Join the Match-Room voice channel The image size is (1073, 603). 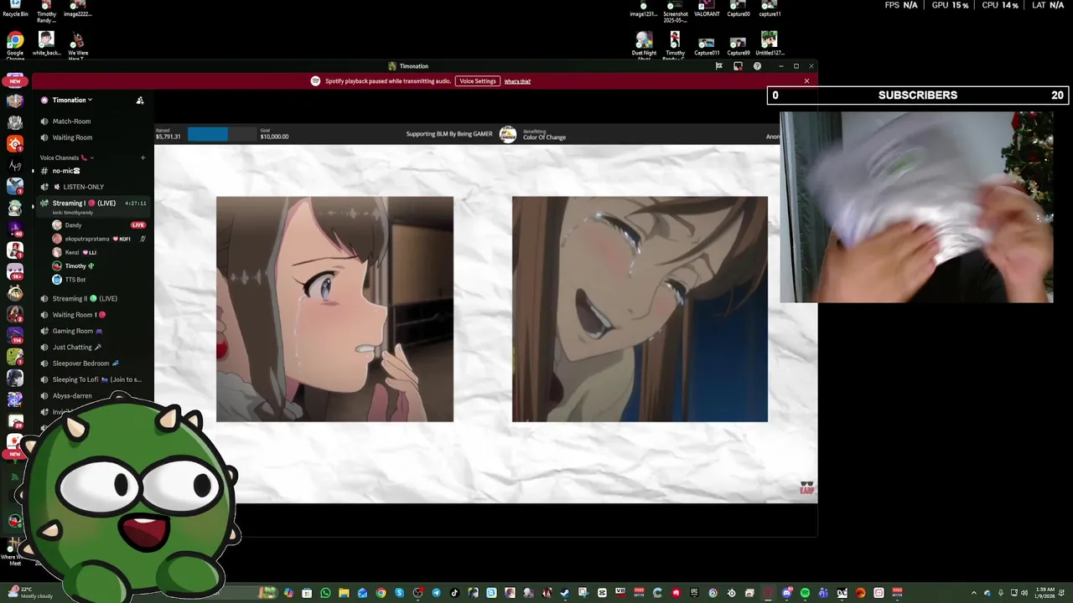point(71,121)
